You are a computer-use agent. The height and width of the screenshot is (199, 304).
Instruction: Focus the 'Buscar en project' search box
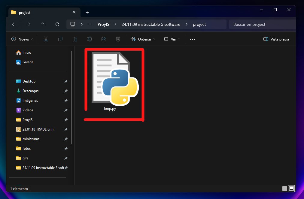[x=262, y=24]
